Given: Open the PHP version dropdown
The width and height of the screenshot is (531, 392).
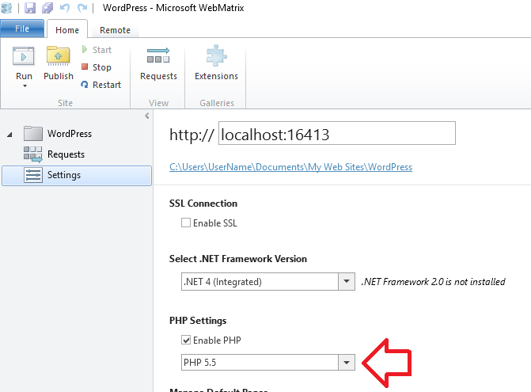Looking at the screenshot, I should pyautogui.click(x=347, y=363).
